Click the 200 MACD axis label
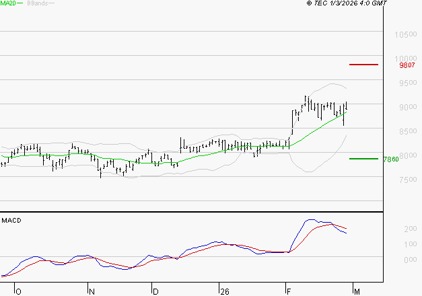422x296 pixels. pos(411,229)
